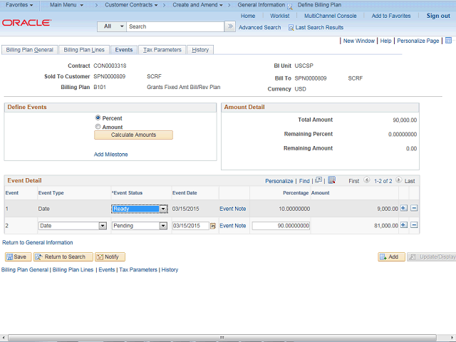Delete event row 1 with minus icon

point(414,208)
